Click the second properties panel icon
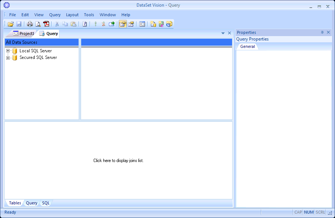Image resolution: width=335 pixels, height=218 pixels. (131, 24)
